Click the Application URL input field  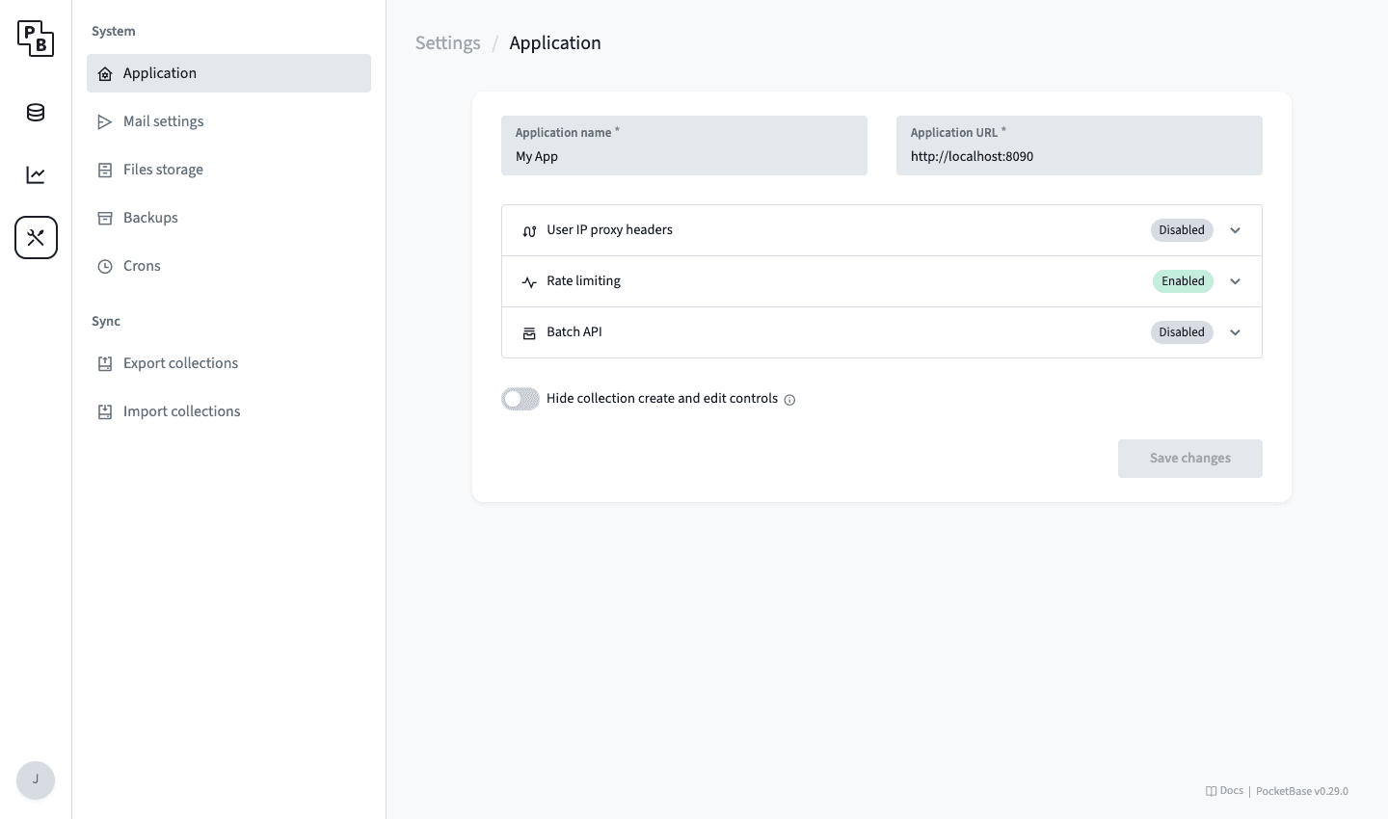(x=1079, y=156)
